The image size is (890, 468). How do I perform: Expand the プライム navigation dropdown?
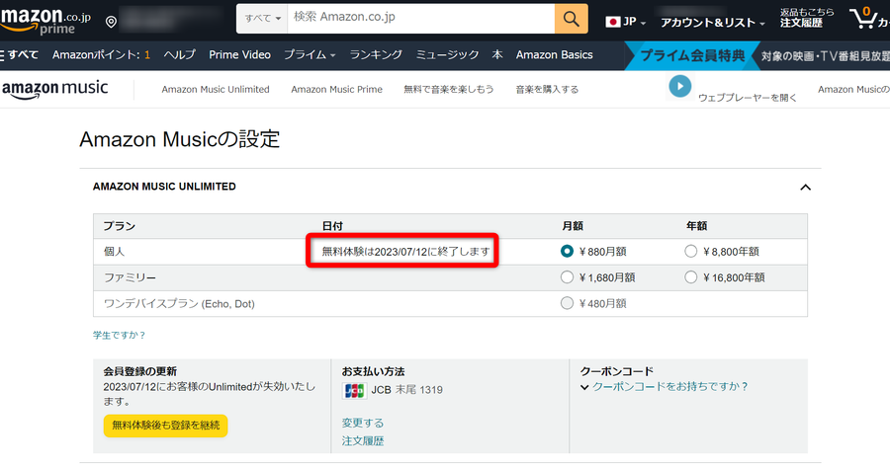tap(310, 55)
